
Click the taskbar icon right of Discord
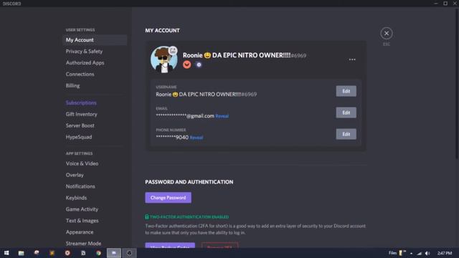pos(129,253)
